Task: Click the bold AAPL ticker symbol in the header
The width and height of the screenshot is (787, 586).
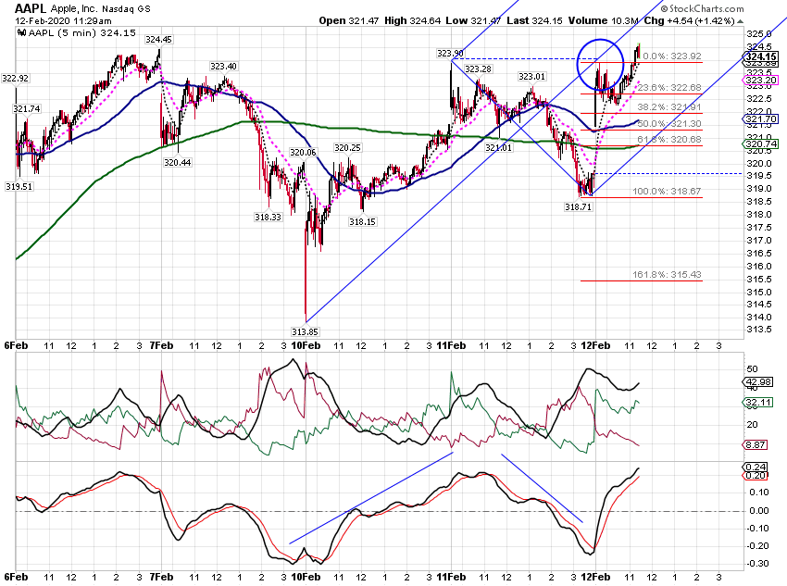Action: (x=31, y=8)
